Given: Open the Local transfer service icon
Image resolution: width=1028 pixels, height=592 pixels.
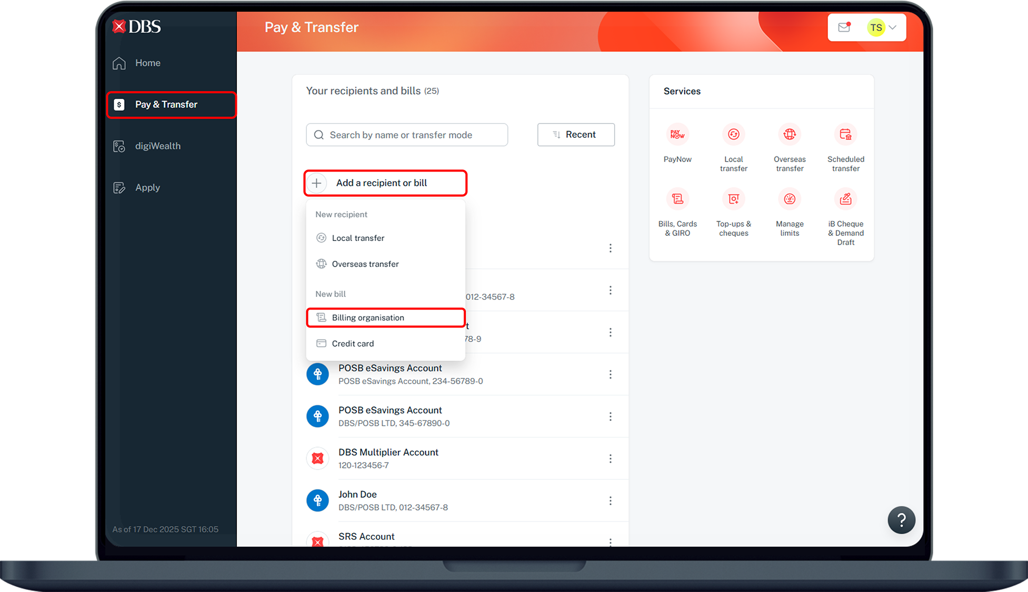Looking at the screenshot, I should point(733,135).
